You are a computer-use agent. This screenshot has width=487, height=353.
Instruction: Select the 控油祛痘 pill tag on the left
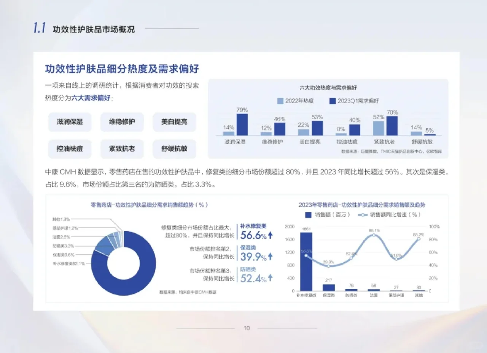pos(70,149)
